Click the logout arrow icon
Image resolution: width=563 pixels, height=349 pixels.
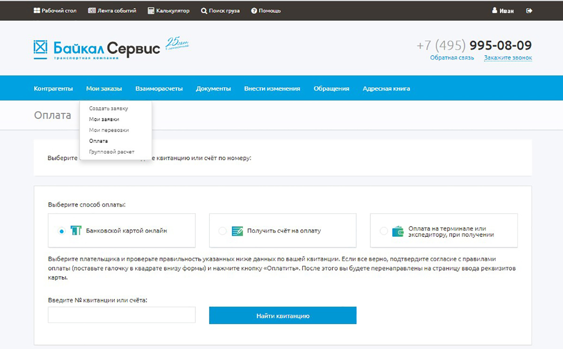coord(529,11)
